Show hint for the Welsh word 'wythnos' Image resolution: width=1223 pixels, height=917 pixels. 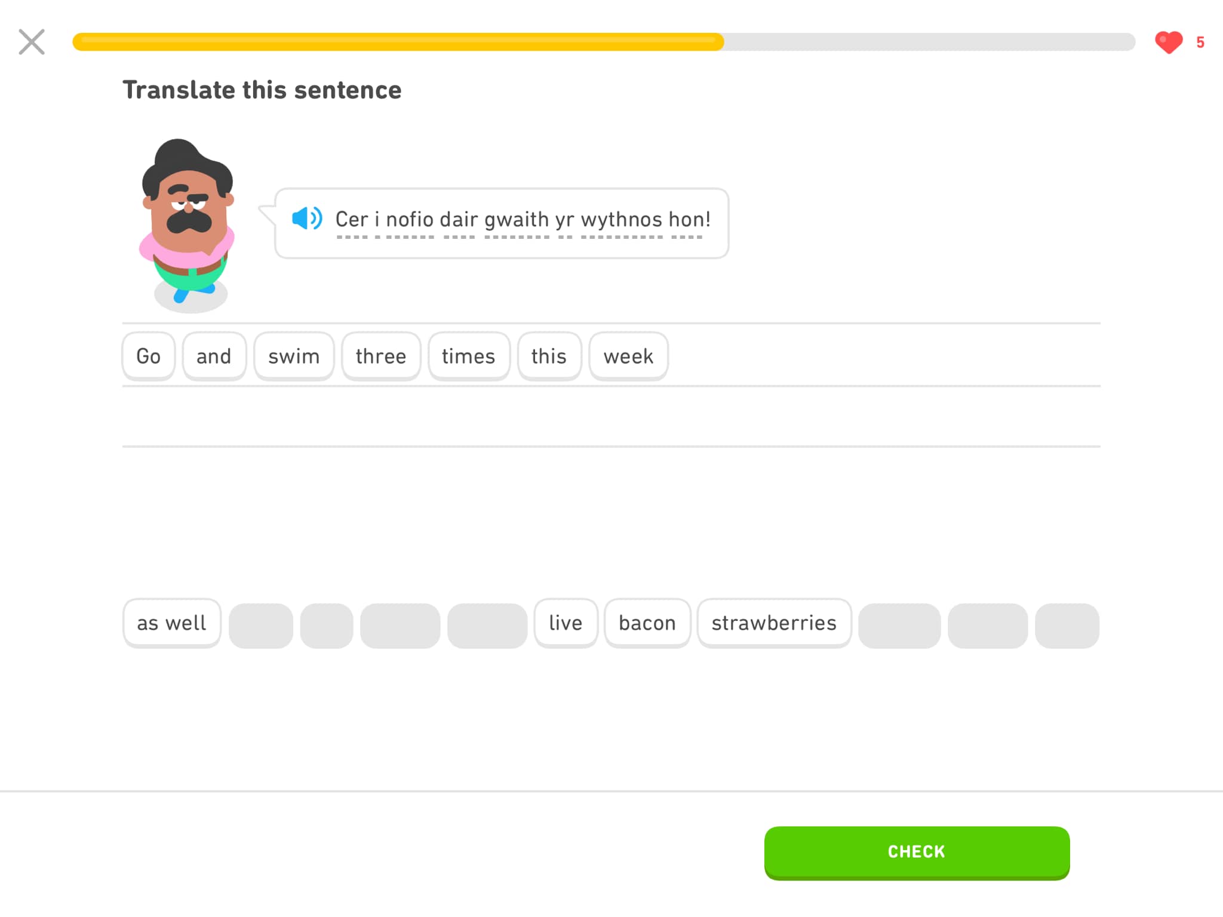621,220
